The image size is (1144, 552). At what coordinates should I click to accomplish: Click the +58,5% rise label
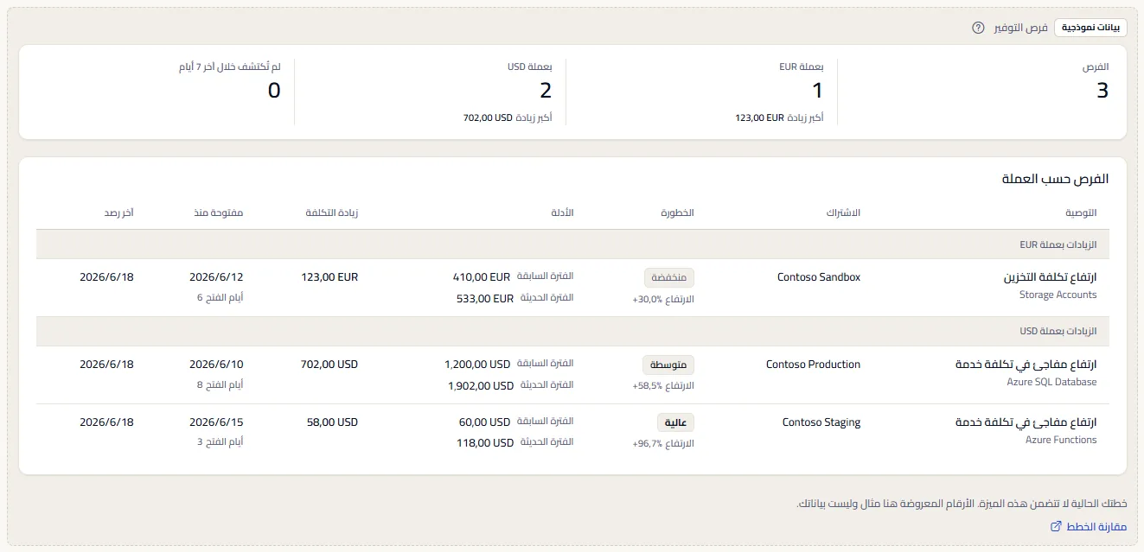(663, 386)
